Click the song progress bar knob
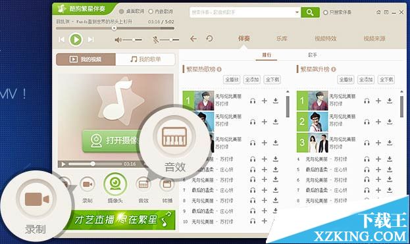Image resolution: width=410 pixels, height=244 pixels. [x=114, y=28]
